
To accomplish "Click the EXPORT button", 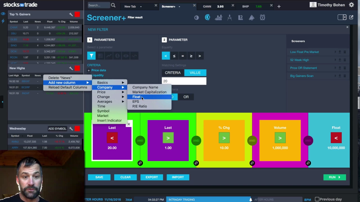I will pyautogui.click(x=152, y=177).
